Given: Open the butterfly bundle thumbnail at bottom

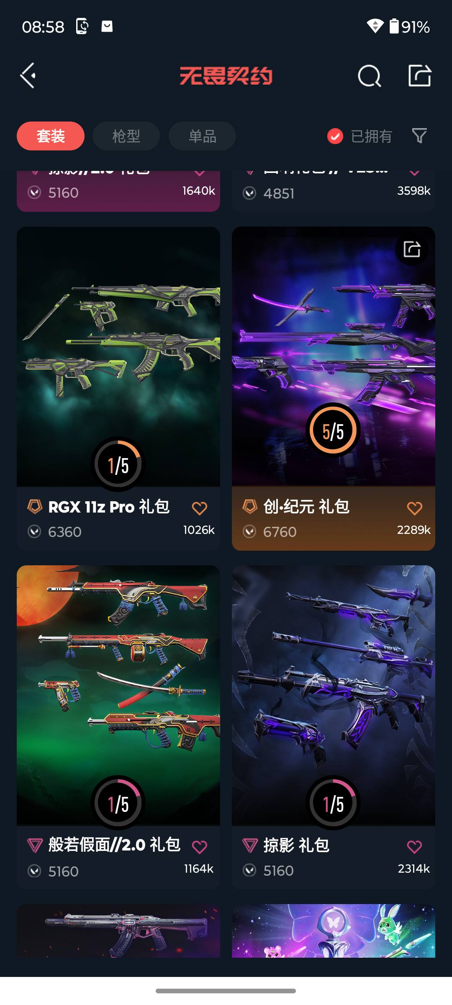Looking at the screenshot, I should tap(334, 930).
